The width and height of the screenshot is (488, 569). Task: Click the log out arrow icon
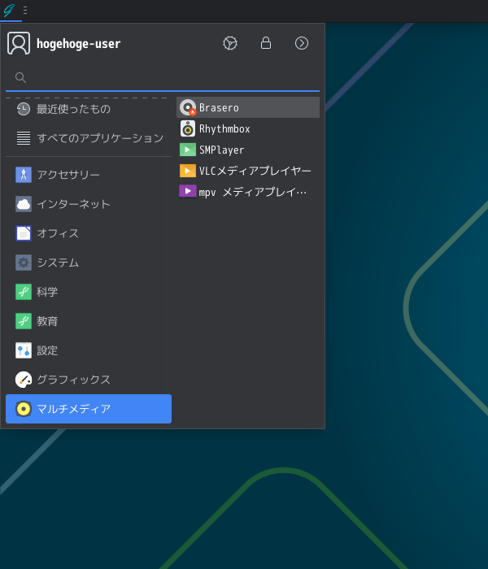302,43
